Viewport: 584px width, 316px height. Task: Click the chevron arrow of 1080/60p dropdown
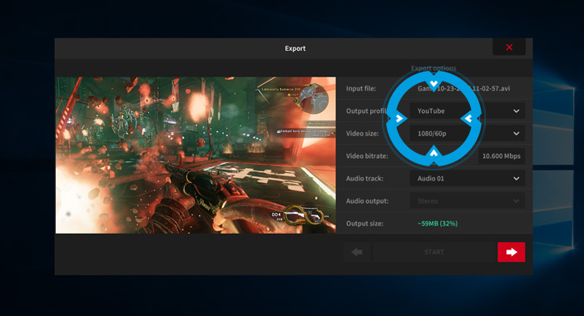coord(517,133)
